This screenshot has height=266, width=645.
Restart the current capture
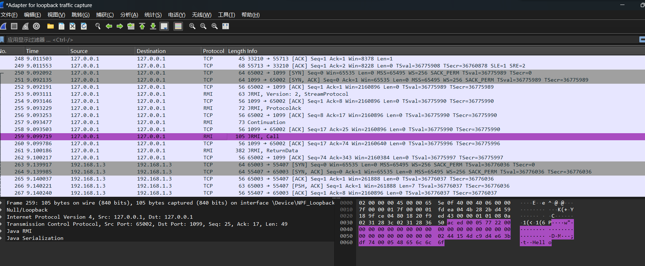pyautogui.click(x=25, y=26)
